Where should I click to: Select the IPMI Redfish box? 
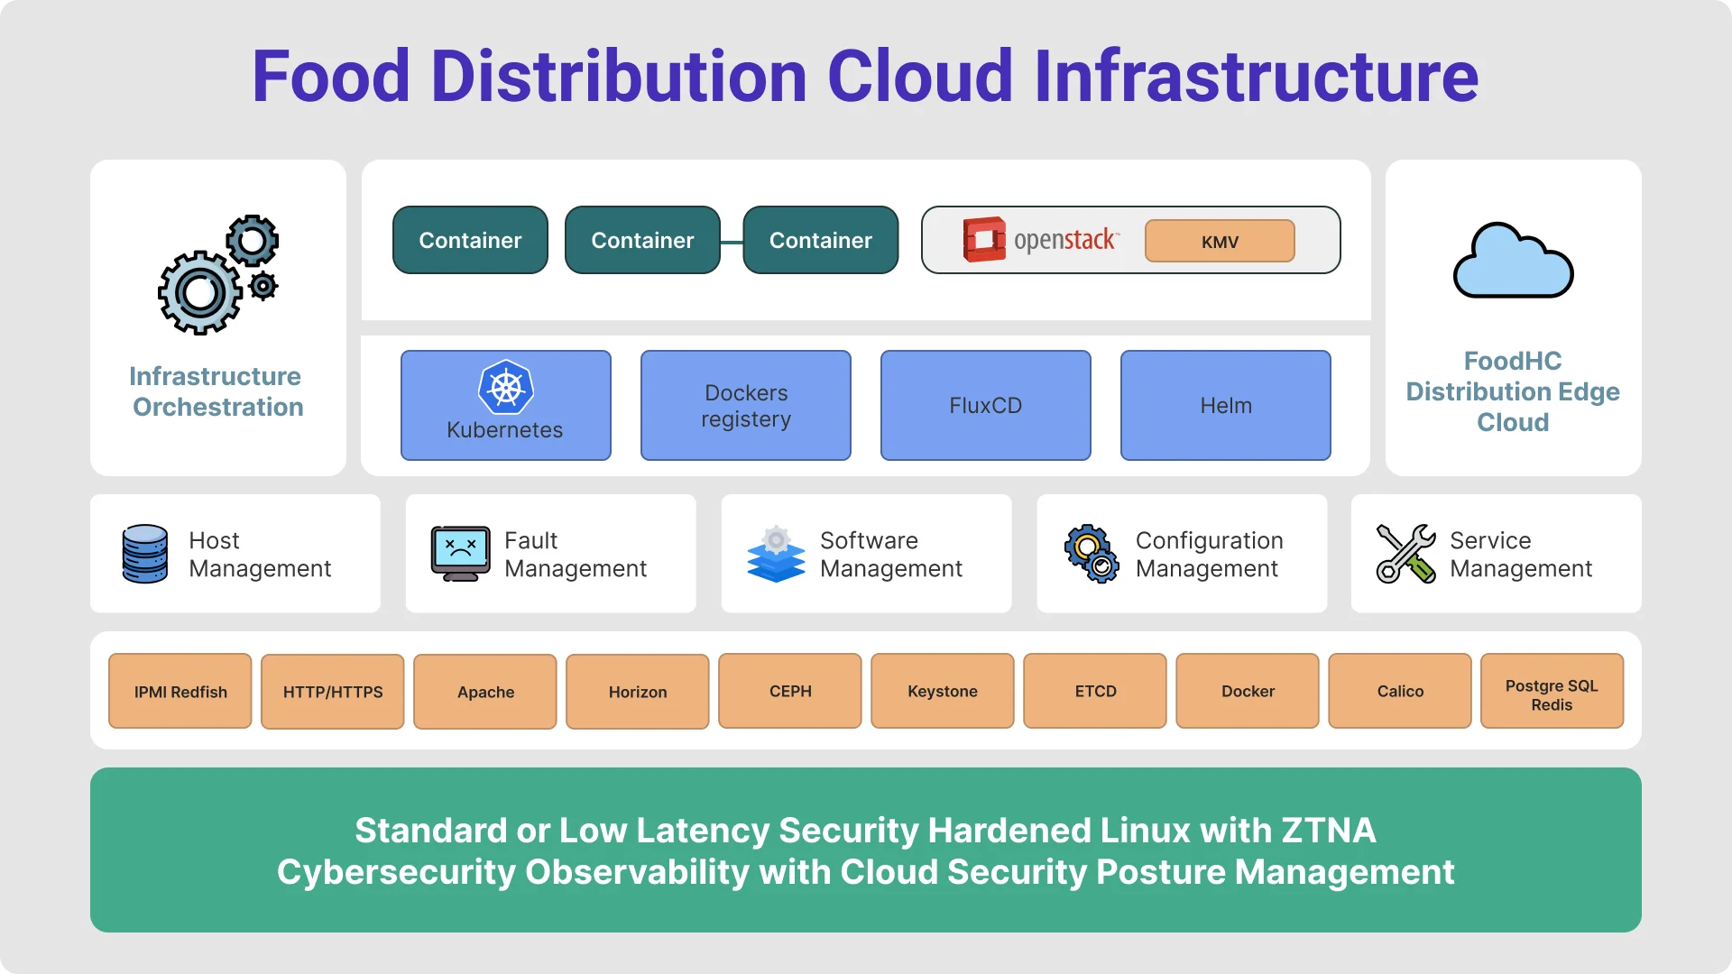point(180,692)
